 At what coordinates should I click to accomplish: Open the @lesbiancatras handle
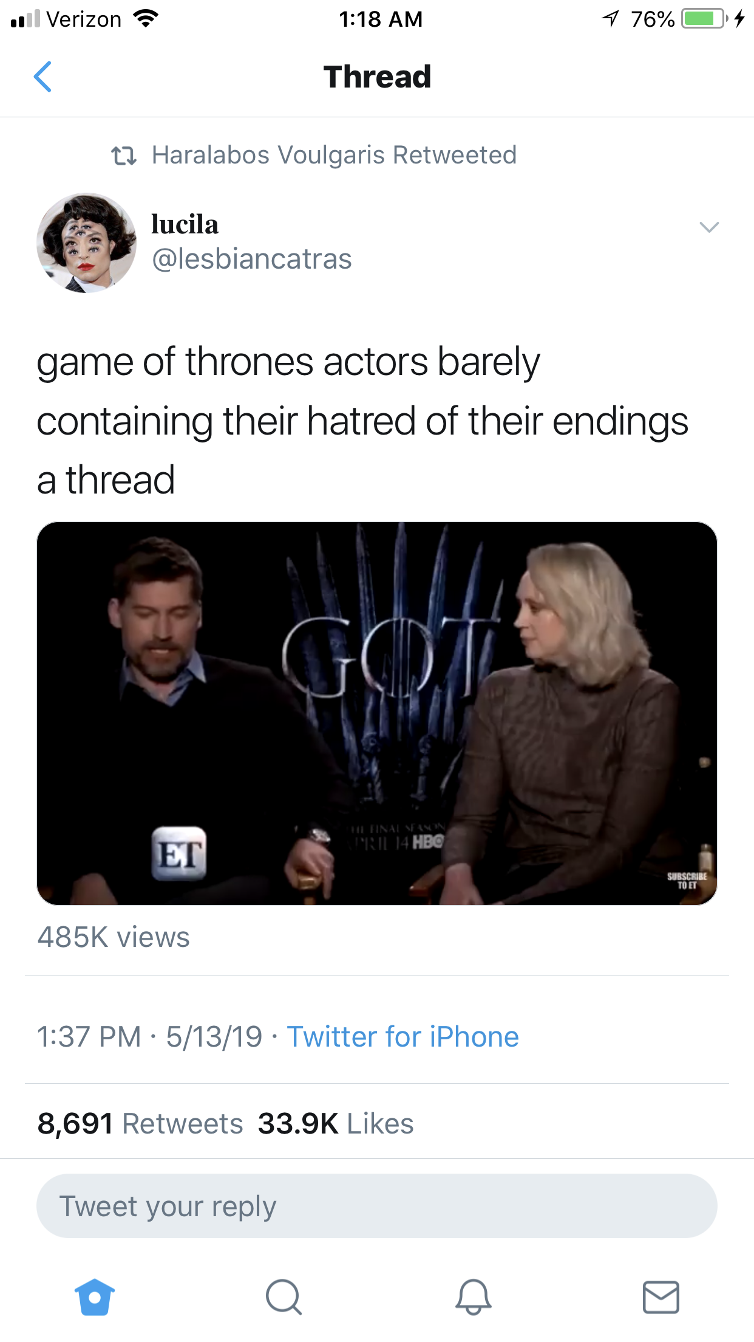coord(252,259)
